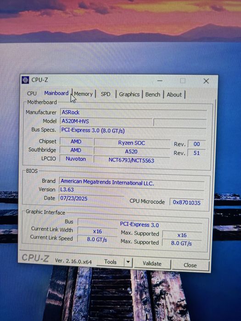Click the Model field A520M-HVS
Viewport: 241px width, 321px height.
[106, 121]
